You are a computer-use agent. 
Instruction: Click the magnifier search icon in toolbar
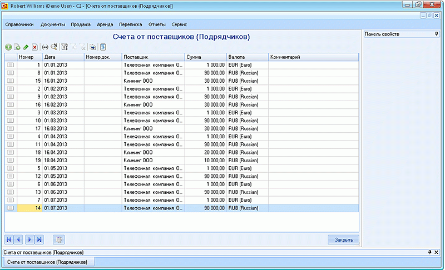54,48
